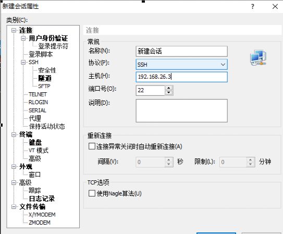Click the 端口号 port number field
Screen dimensions: 283x234
pyautogui.click(x=150, y=90)
